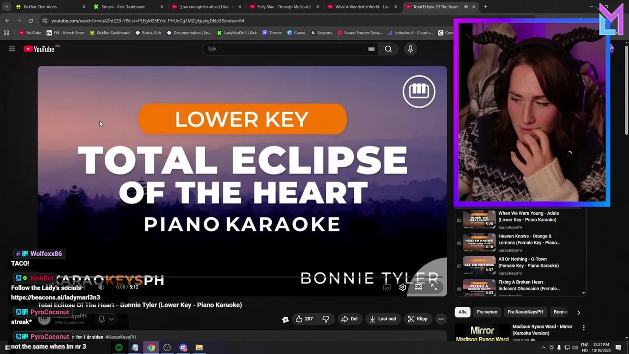
Task: Open more actions three-dot menu under video
Action: (x=441, y=319)
